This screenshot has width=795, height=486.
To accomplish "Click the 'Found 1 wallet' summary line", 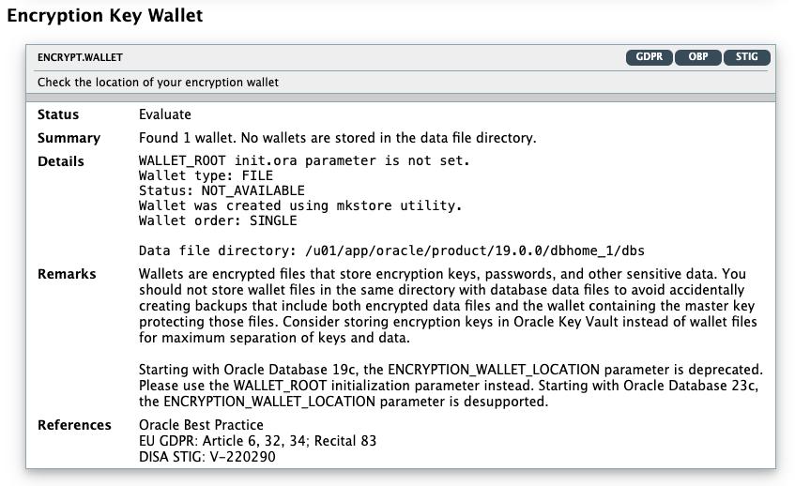I will [x=338, y=138].
